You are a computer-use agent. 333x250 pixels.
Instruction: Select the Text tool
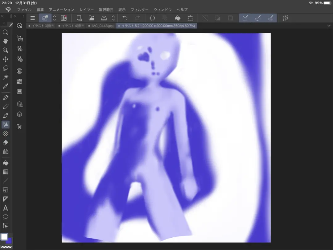pyautogui.click(x=6, y=208)
